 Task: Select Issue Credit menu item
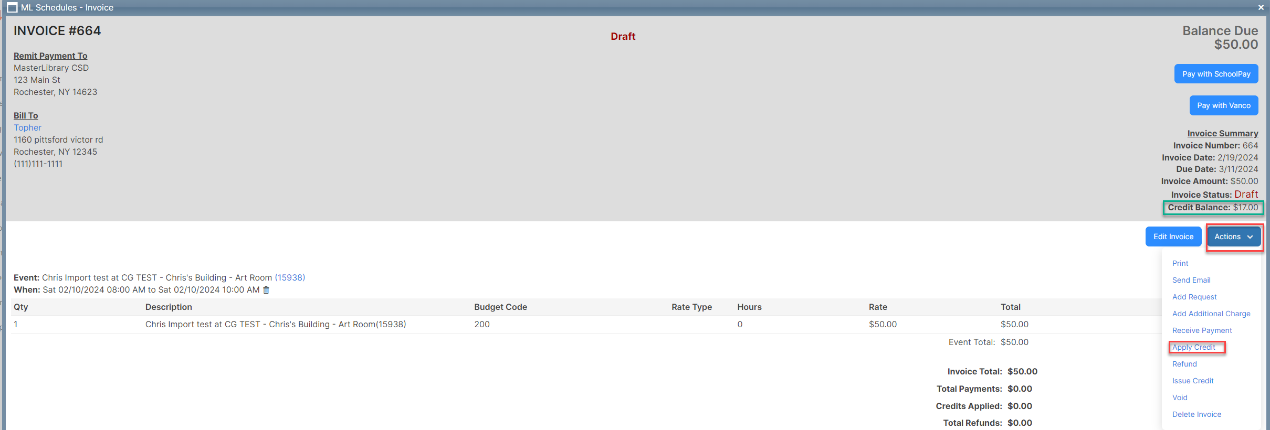[x=1193, y=381]
